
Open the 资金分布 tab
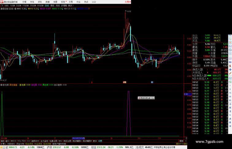point(20,144)
